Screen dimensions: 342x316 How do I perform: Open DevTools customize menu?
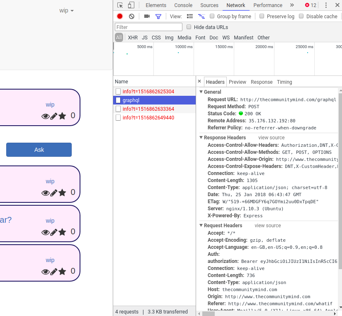tap(326, 5)
